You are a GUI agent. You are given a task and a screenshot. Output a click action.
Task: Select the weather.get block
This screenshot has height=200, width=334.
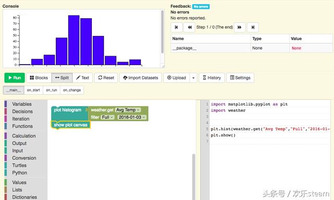(102, 110)
